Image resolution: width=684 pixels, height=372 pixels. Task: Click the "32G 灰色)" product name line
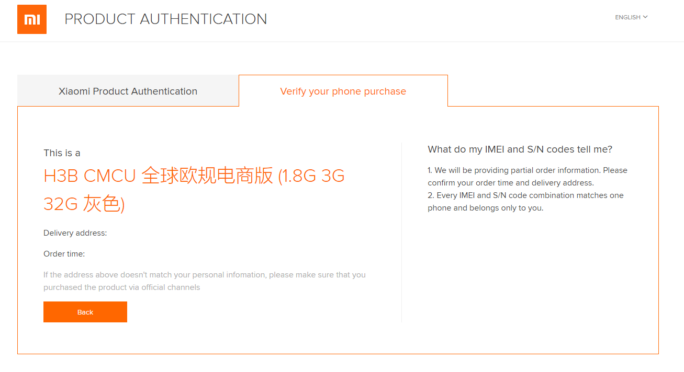84,204
